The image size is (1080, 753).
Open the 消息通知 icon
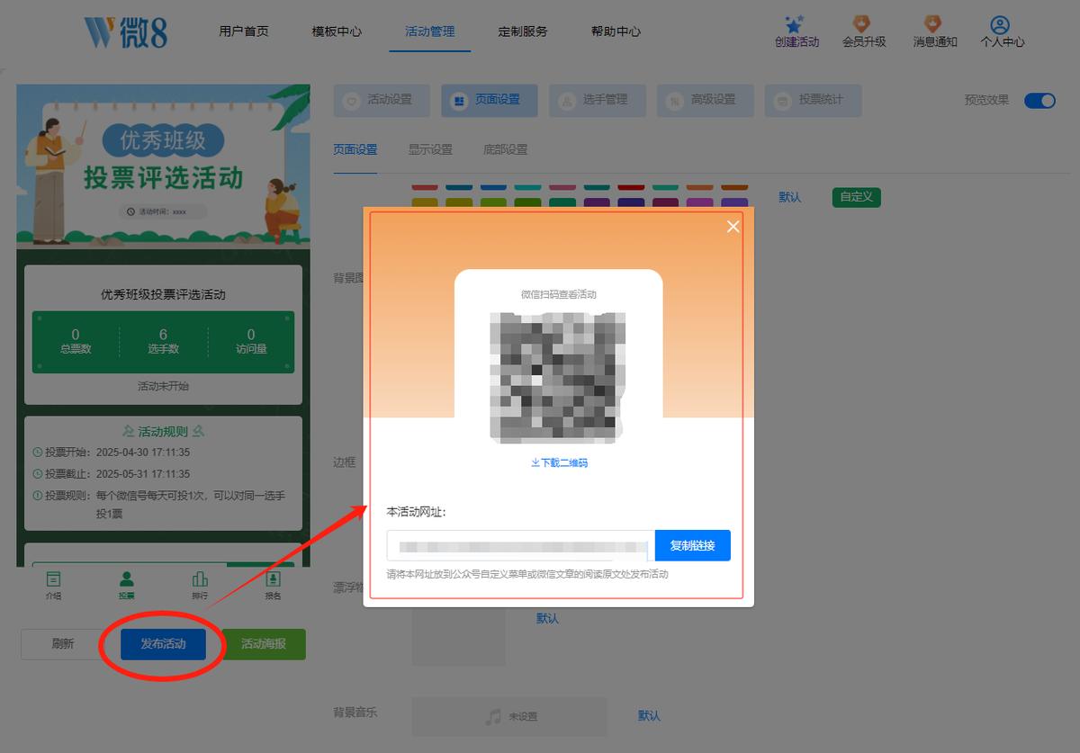pos(932,24)
